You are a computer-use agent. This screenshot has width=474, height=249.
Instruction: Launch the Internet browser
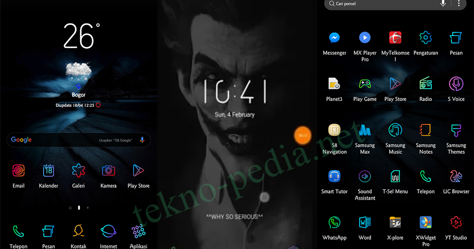click(108, 231)
